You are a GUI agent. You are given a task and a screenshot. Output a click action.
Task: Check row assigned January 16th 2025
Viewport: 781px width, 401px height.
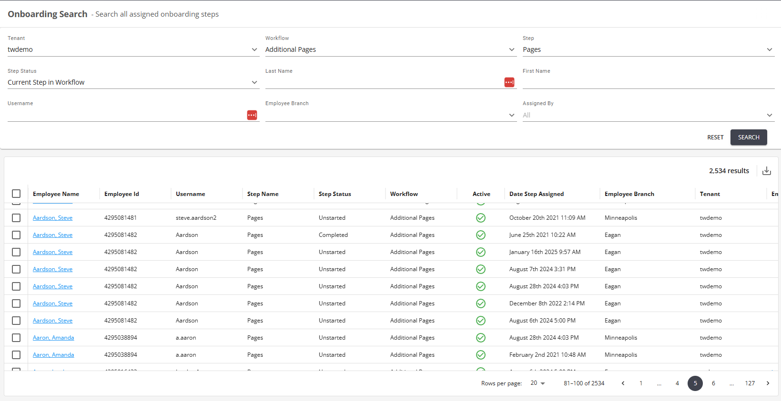click(16, 252)
